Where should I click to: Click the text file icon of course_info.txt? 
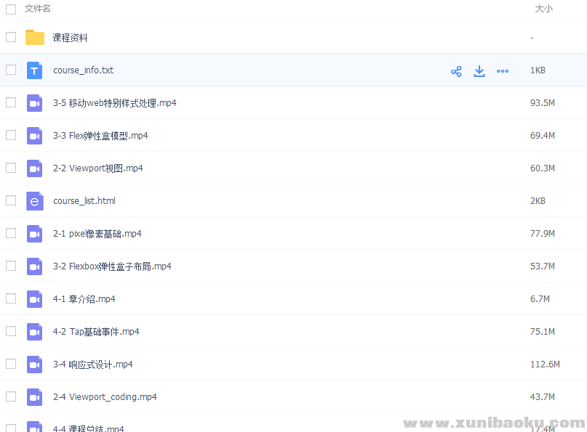coord(34,70)
